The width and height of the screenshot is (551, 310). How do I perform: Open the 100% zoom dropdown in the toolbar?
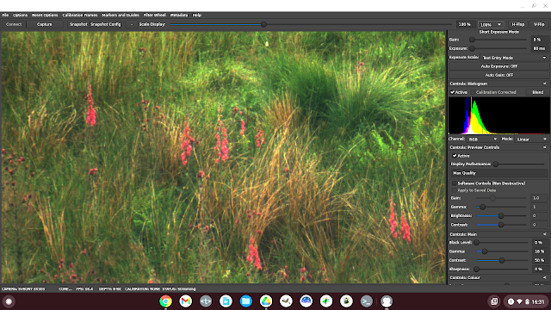point(491,24)
